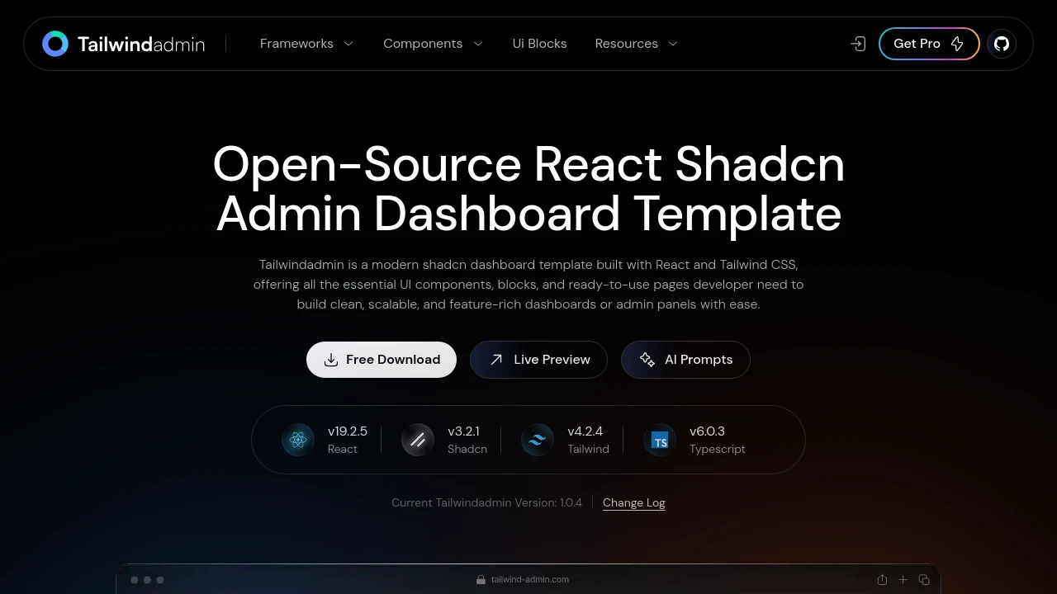Expand the Resources dropdown
Image resolution: width=1057 pixels, height=594 pixels.
(636, 44)
